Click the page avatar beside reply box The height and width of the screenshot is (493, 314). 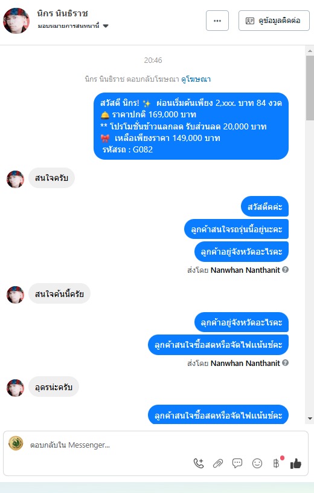[x=16, y=443]
